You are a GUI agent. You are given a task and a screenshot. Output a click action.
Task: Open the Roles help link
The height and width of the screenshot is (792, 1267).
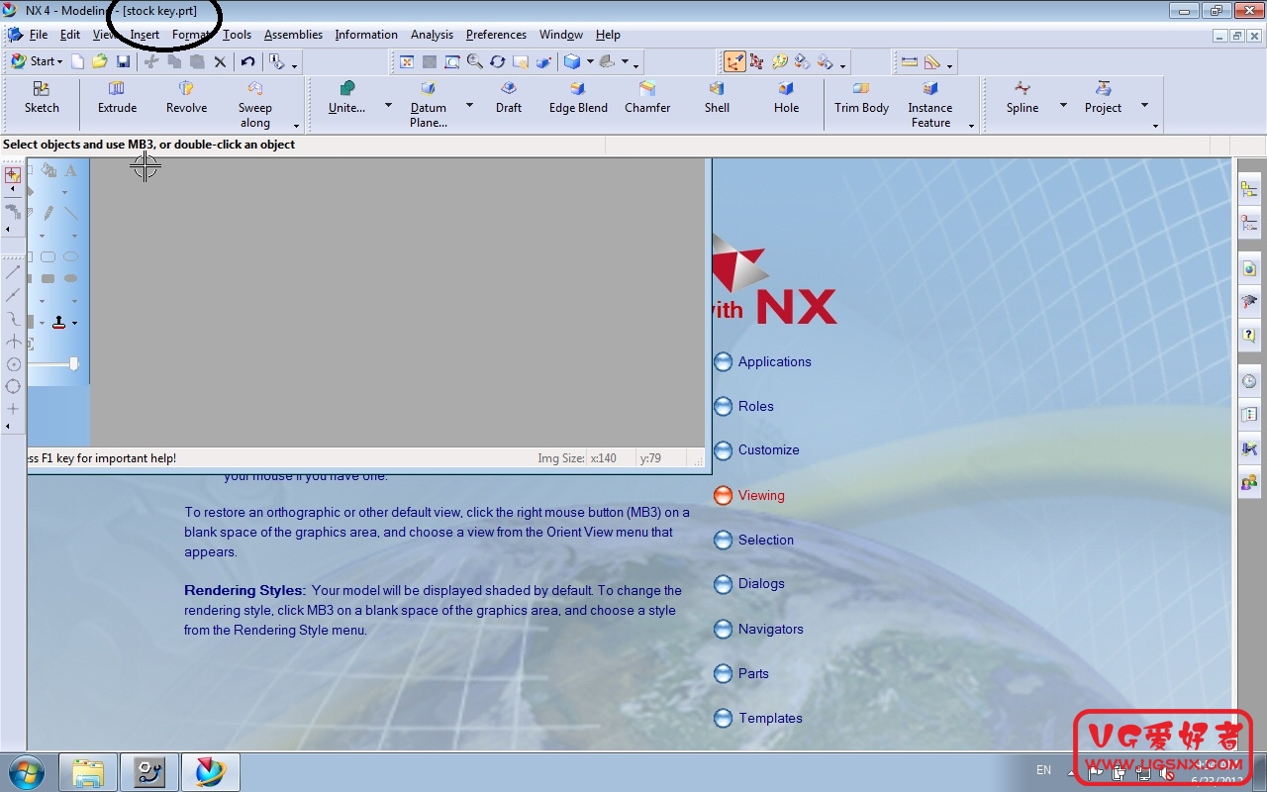743,406
